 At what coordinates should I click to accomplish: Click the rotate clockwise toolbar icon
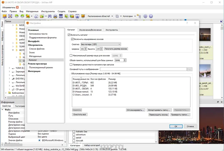pos(22,16)
